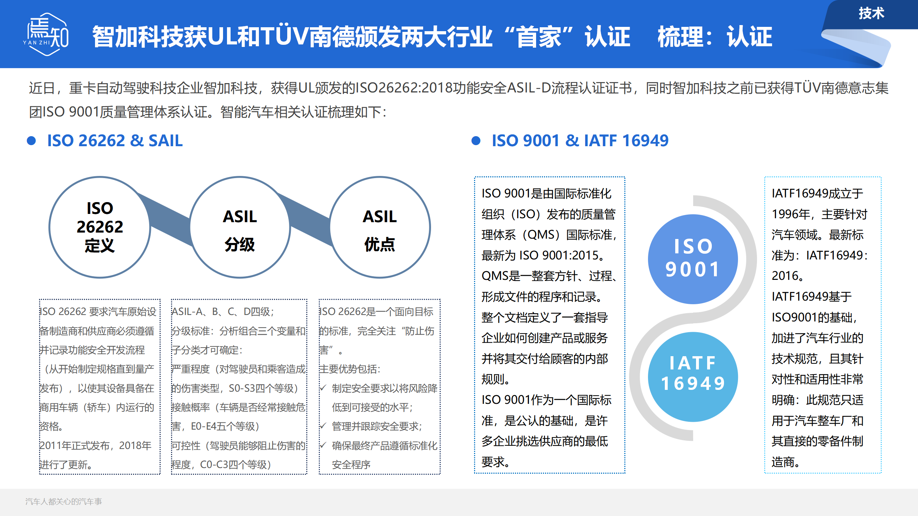Click the checkmark before 制定安全要求以将风险降

[x=323, y=388]
